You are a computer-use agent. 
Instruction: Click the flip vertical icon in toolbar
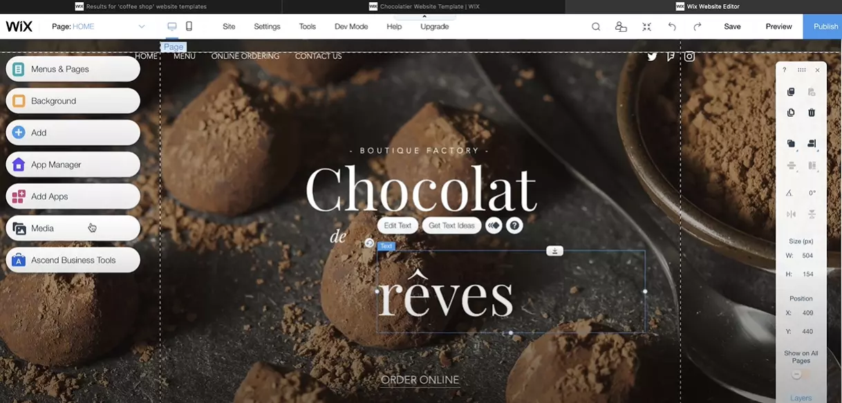[812, 214]
